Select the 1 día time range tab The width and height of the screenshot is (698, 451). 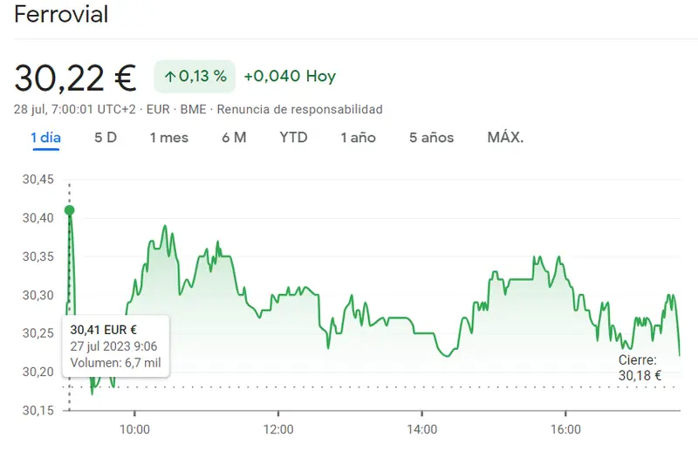(45, 138)
